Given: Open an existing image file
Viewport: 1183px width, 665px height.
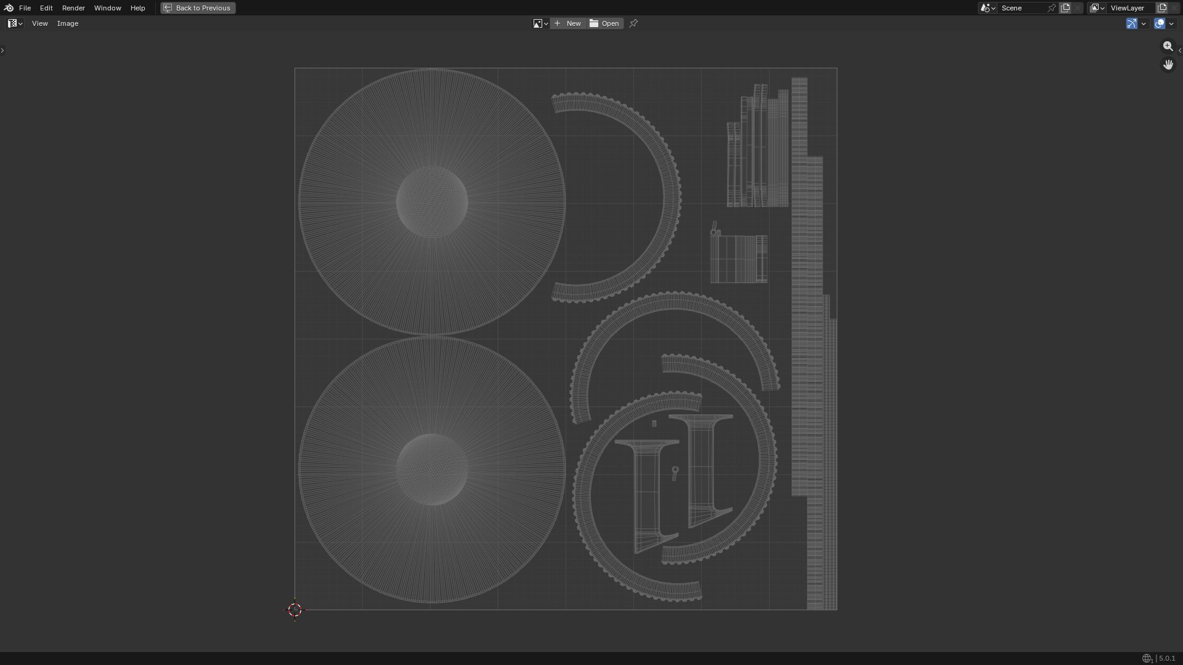Looking at the screenshot, I should click(x=605, y=23).
